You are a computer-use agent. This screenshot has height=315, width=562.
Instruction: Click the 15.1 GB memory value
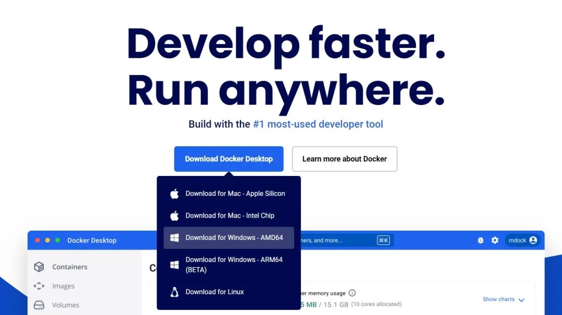[336, 305]
